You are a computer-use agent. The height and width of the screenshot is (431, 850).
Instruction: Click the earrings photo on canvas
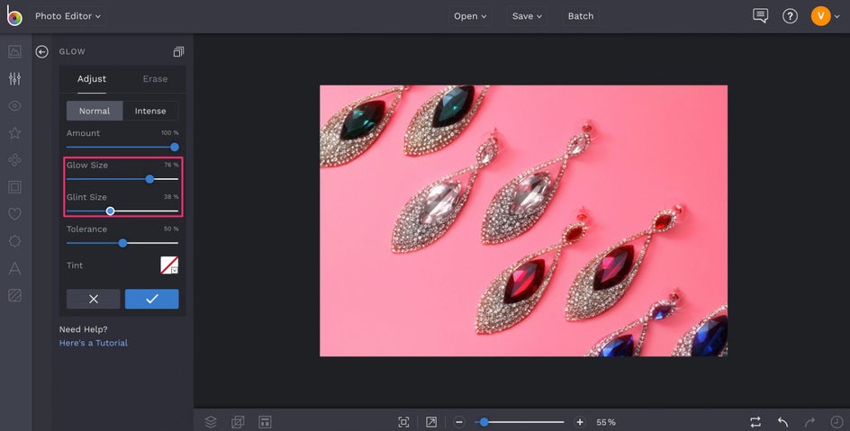point(524,221)
